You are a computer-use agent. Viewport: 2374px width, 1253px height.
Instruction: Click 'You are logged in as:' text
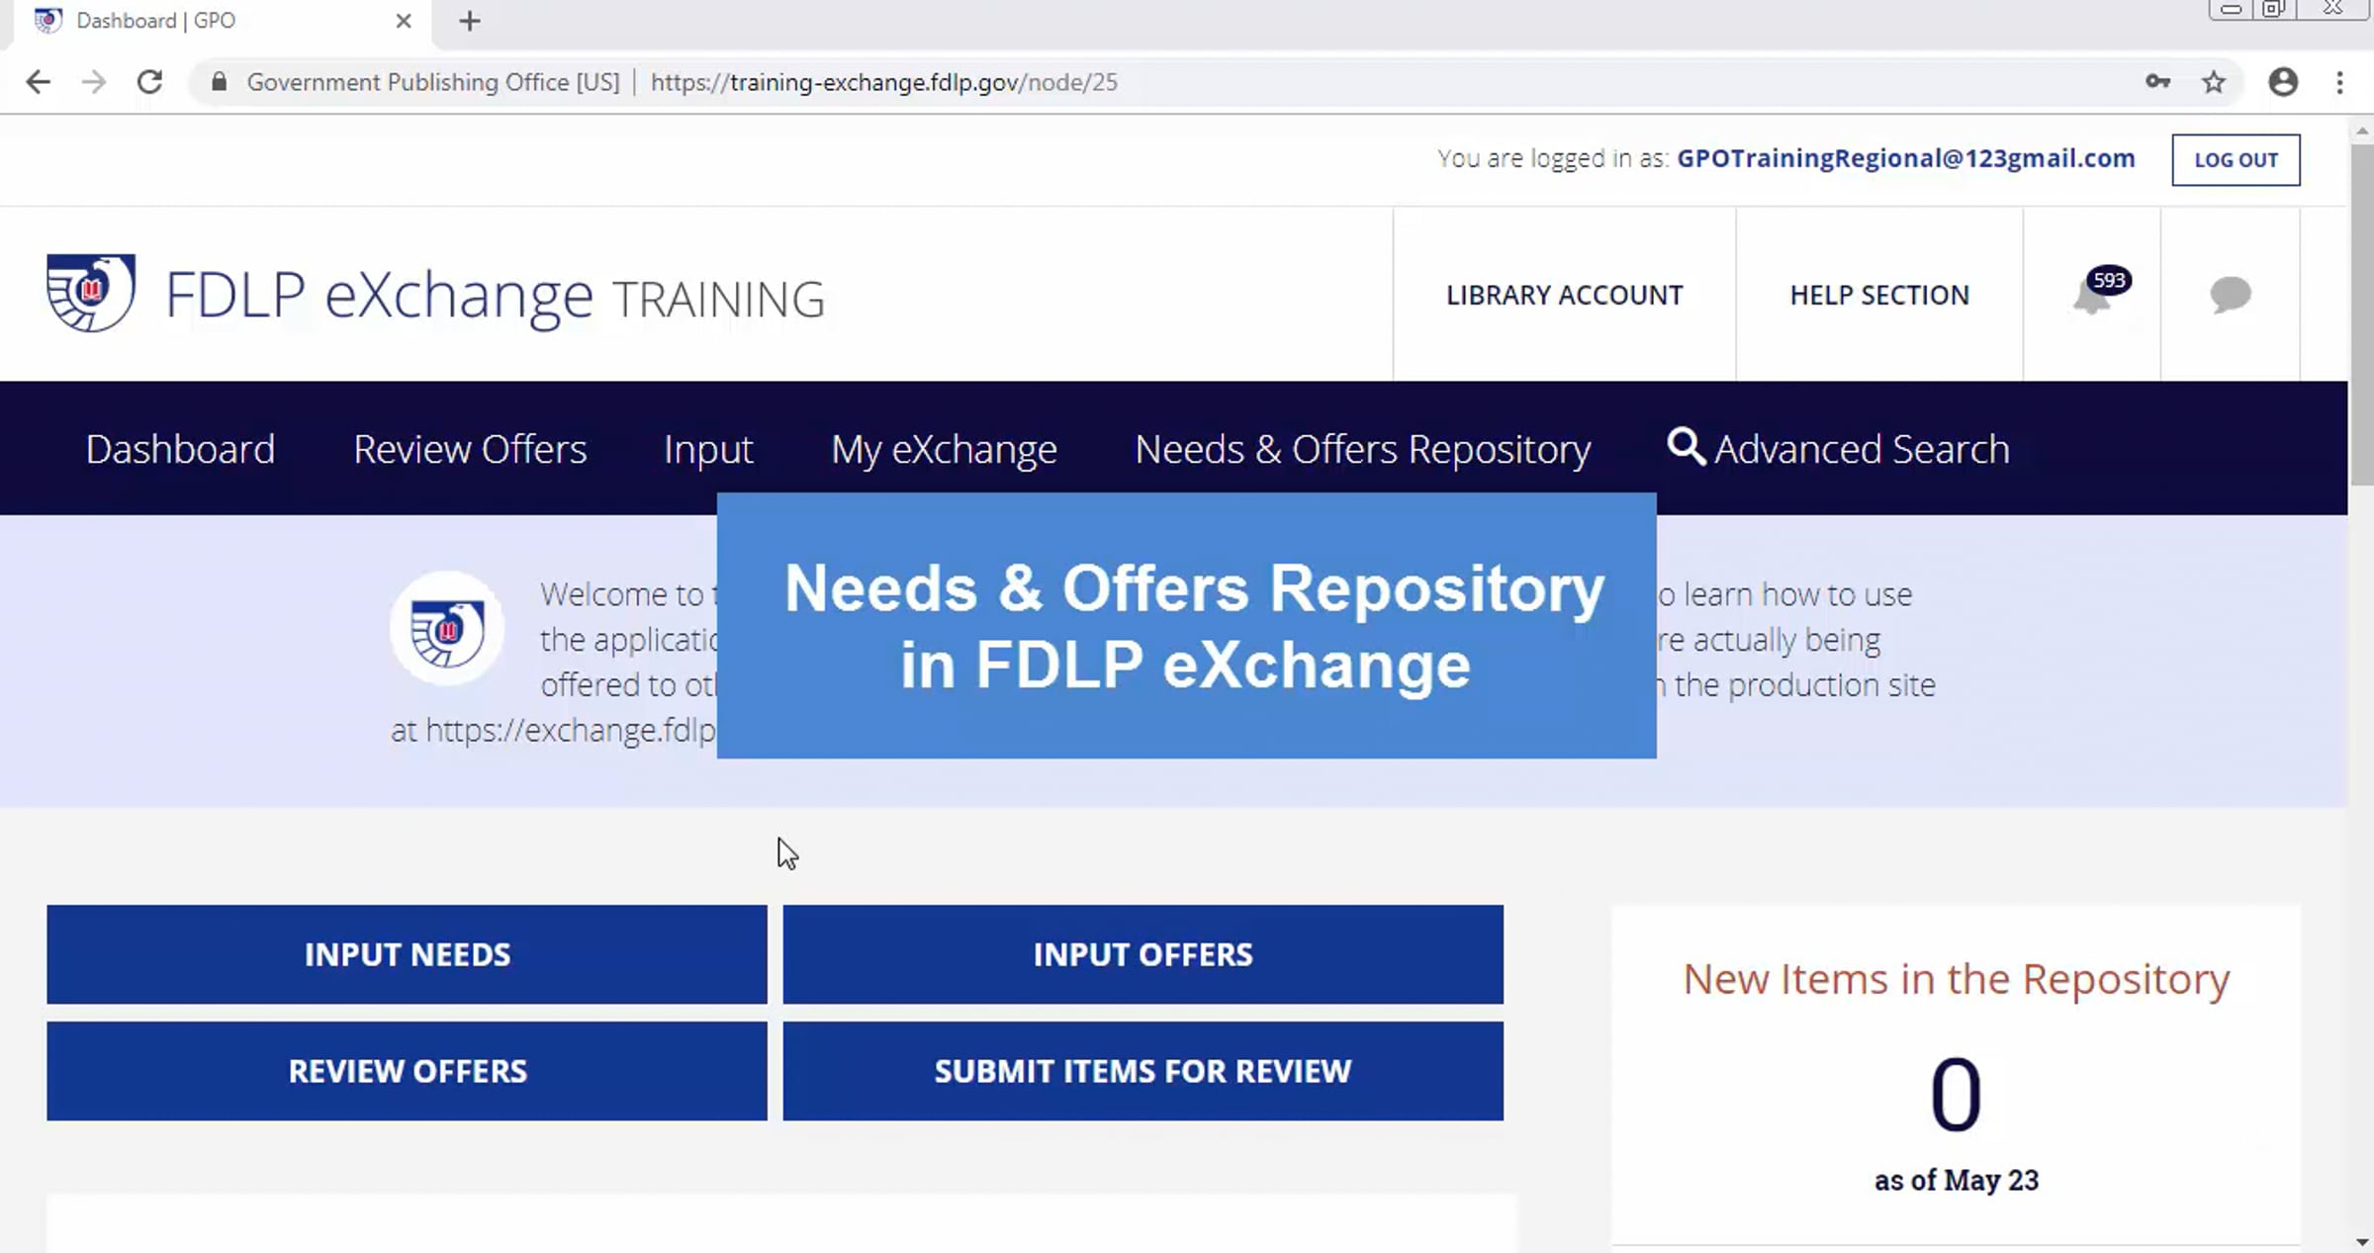click(x=1553, y=158)
